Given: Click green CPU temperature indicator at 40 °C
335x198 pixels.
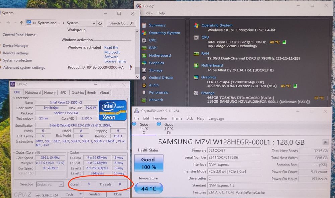Looking at the screenshot, I should [284, 42].
